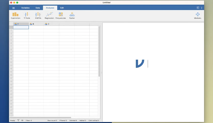Click the horizontal scrollbar below the spreadsheet
Screen dimensions: 213x123
pos(40,117)
